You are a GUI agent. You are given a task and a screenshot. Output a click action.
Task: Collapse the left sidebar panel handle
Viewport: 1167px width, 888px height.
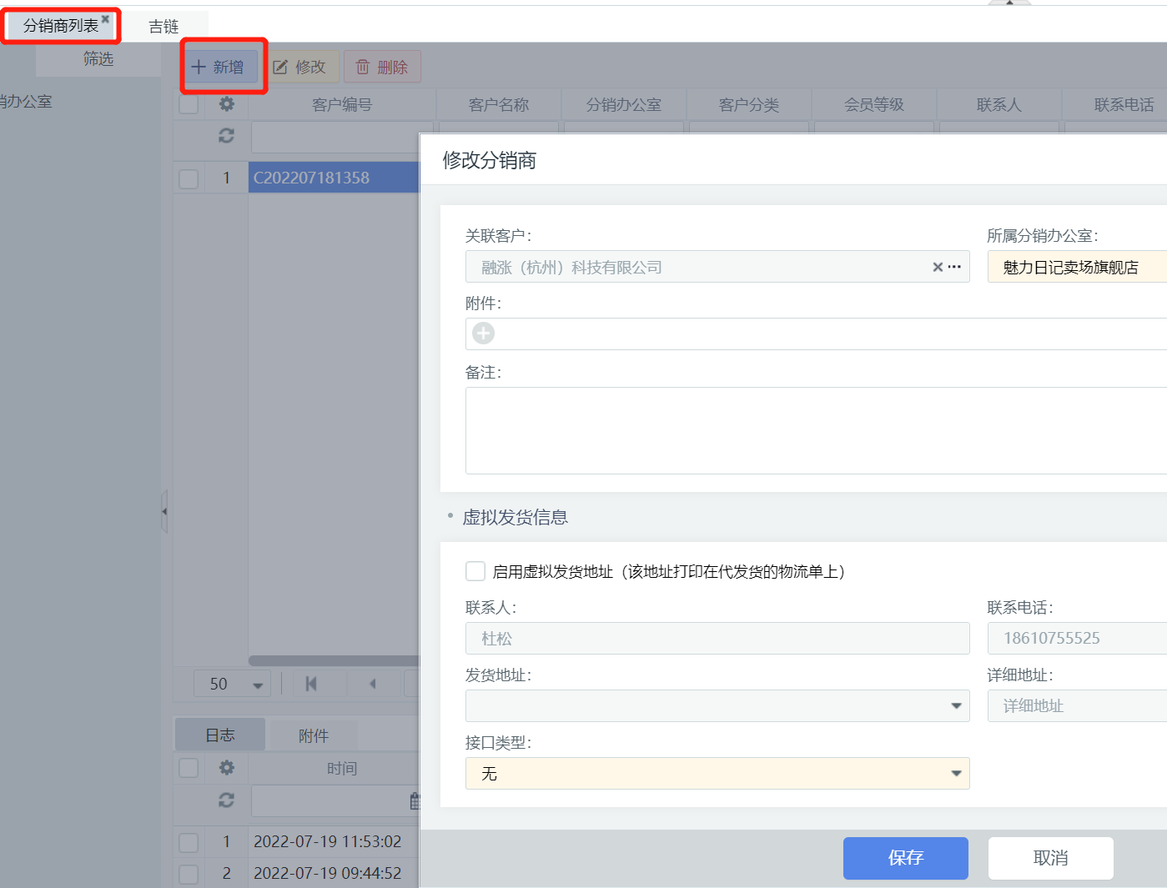pyautogui.click(x=164, y=511)
